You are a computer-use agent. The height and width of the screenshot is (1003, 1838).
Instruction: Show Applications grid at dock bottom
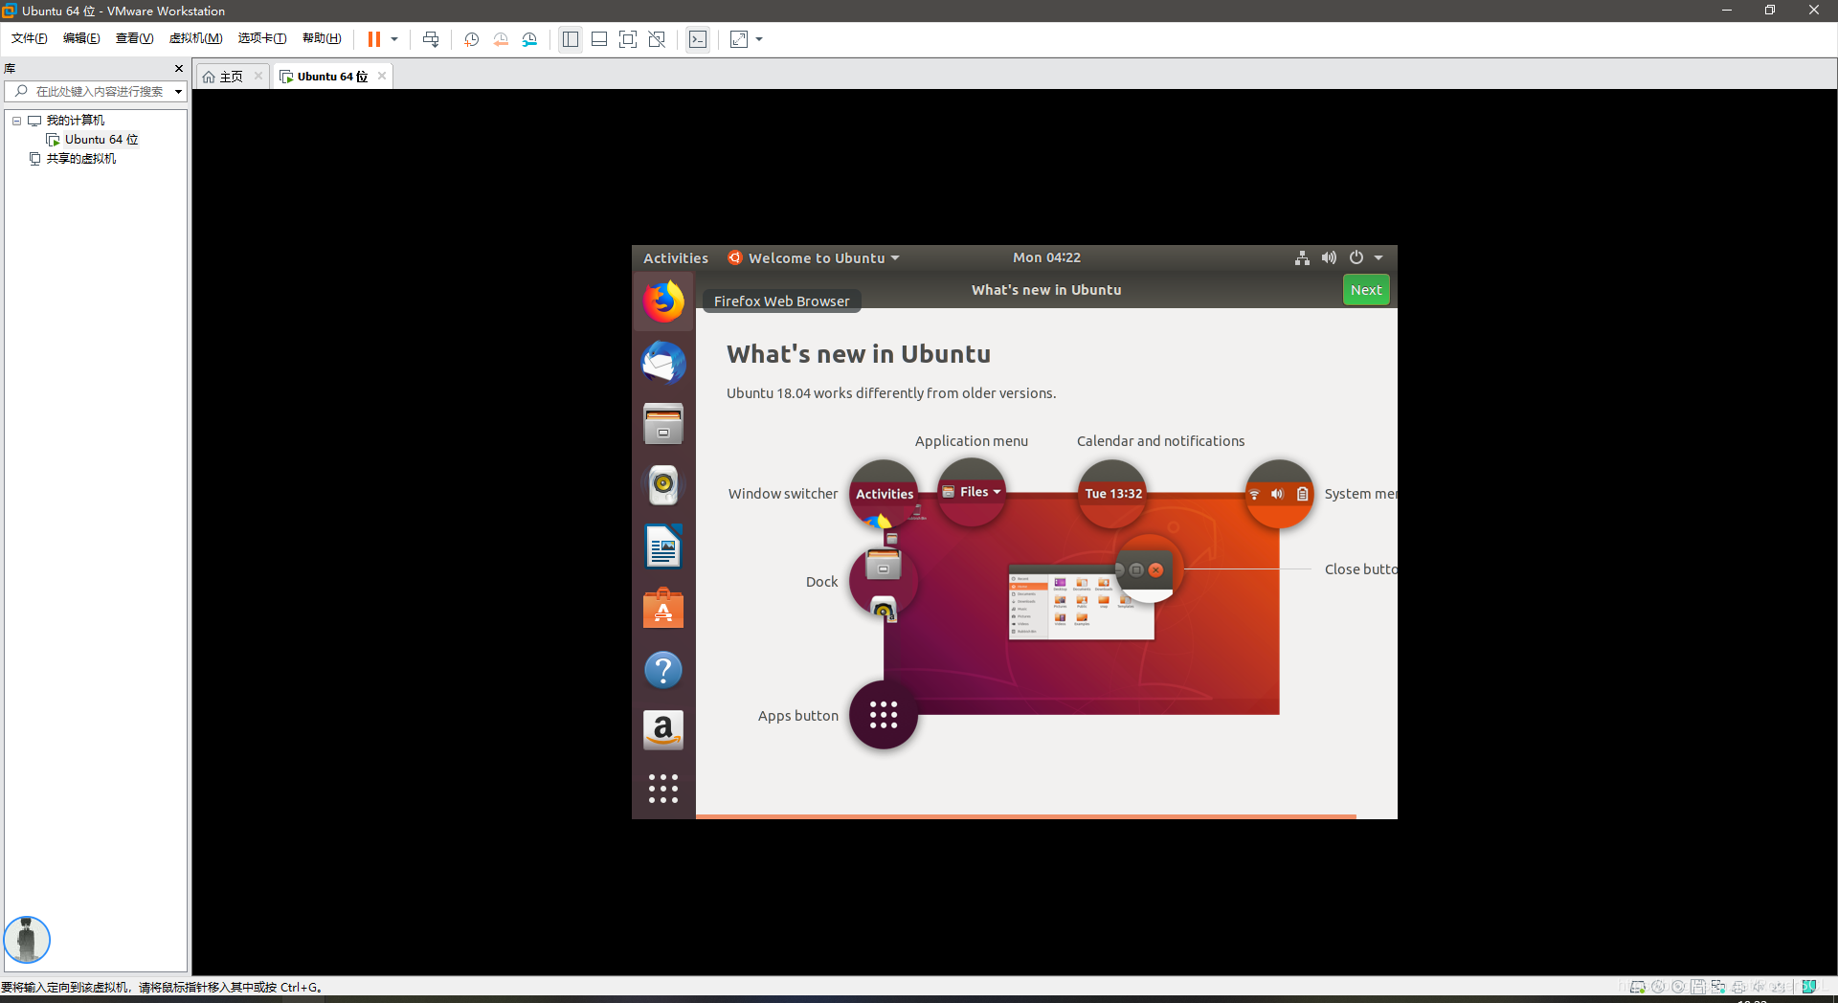pyautogui.click(x=663, y=789)
